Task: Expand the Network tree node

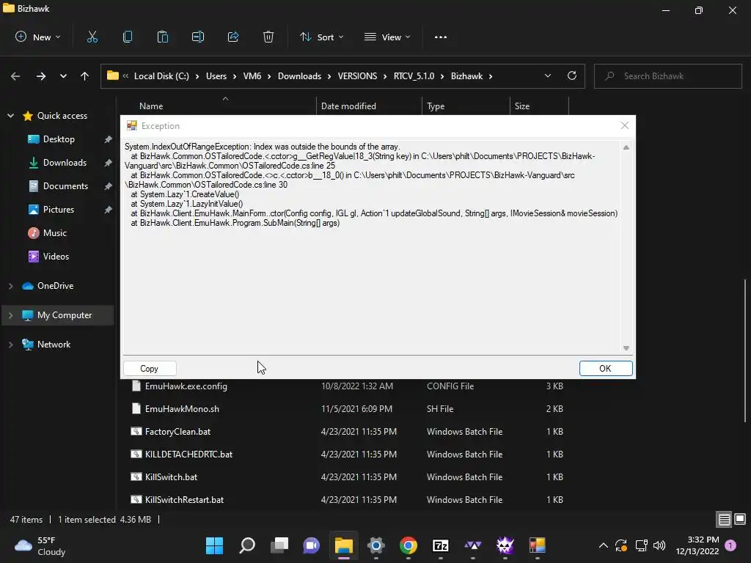Action: click(10, 345)
